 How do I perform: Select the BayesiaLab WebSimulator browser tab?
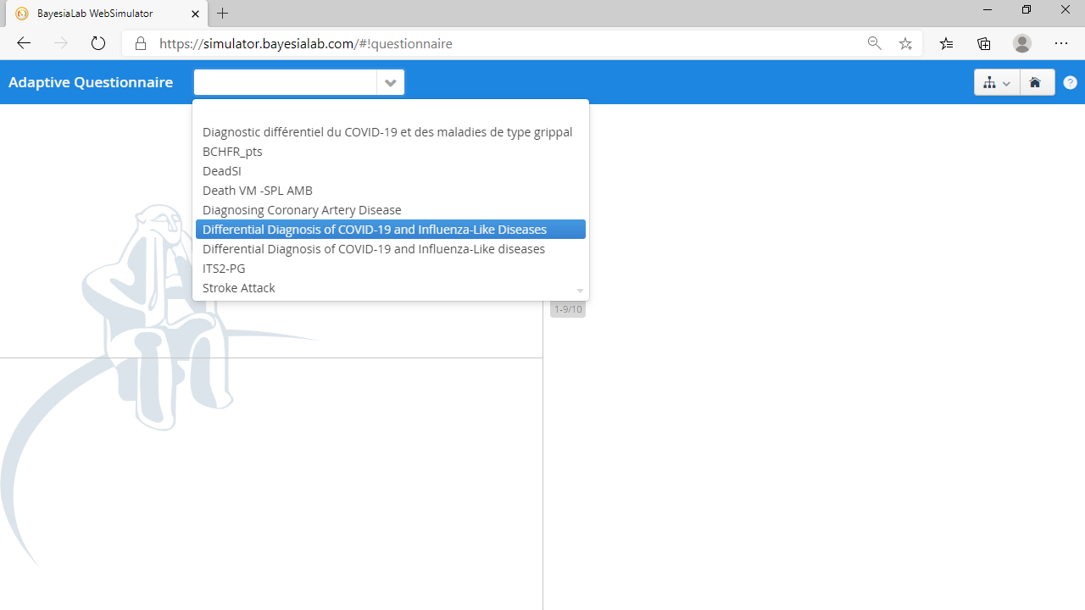tap(106, 14)
